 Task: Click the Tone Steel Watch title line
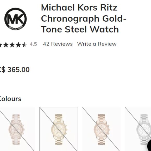pos(80,29)
